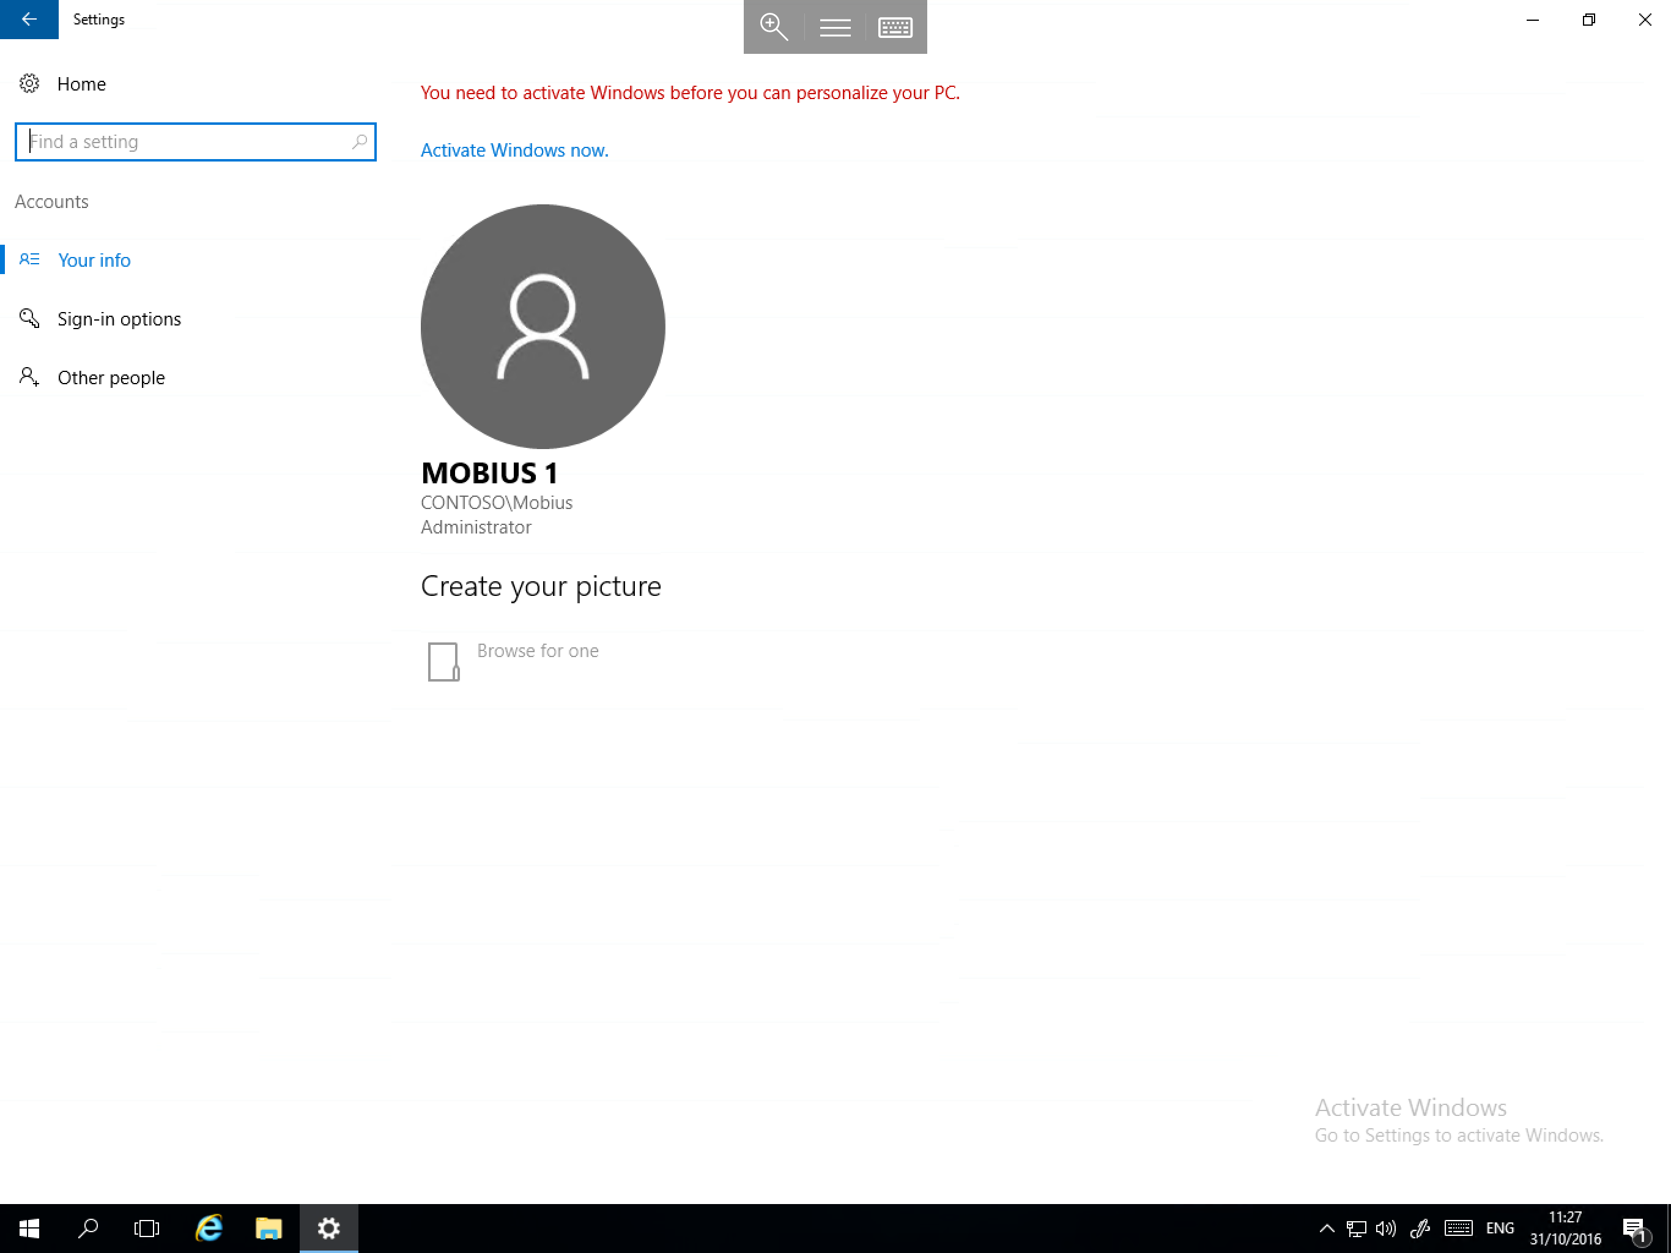
Task: Restore down the Settings window
Action: (x=1588, y=20)
